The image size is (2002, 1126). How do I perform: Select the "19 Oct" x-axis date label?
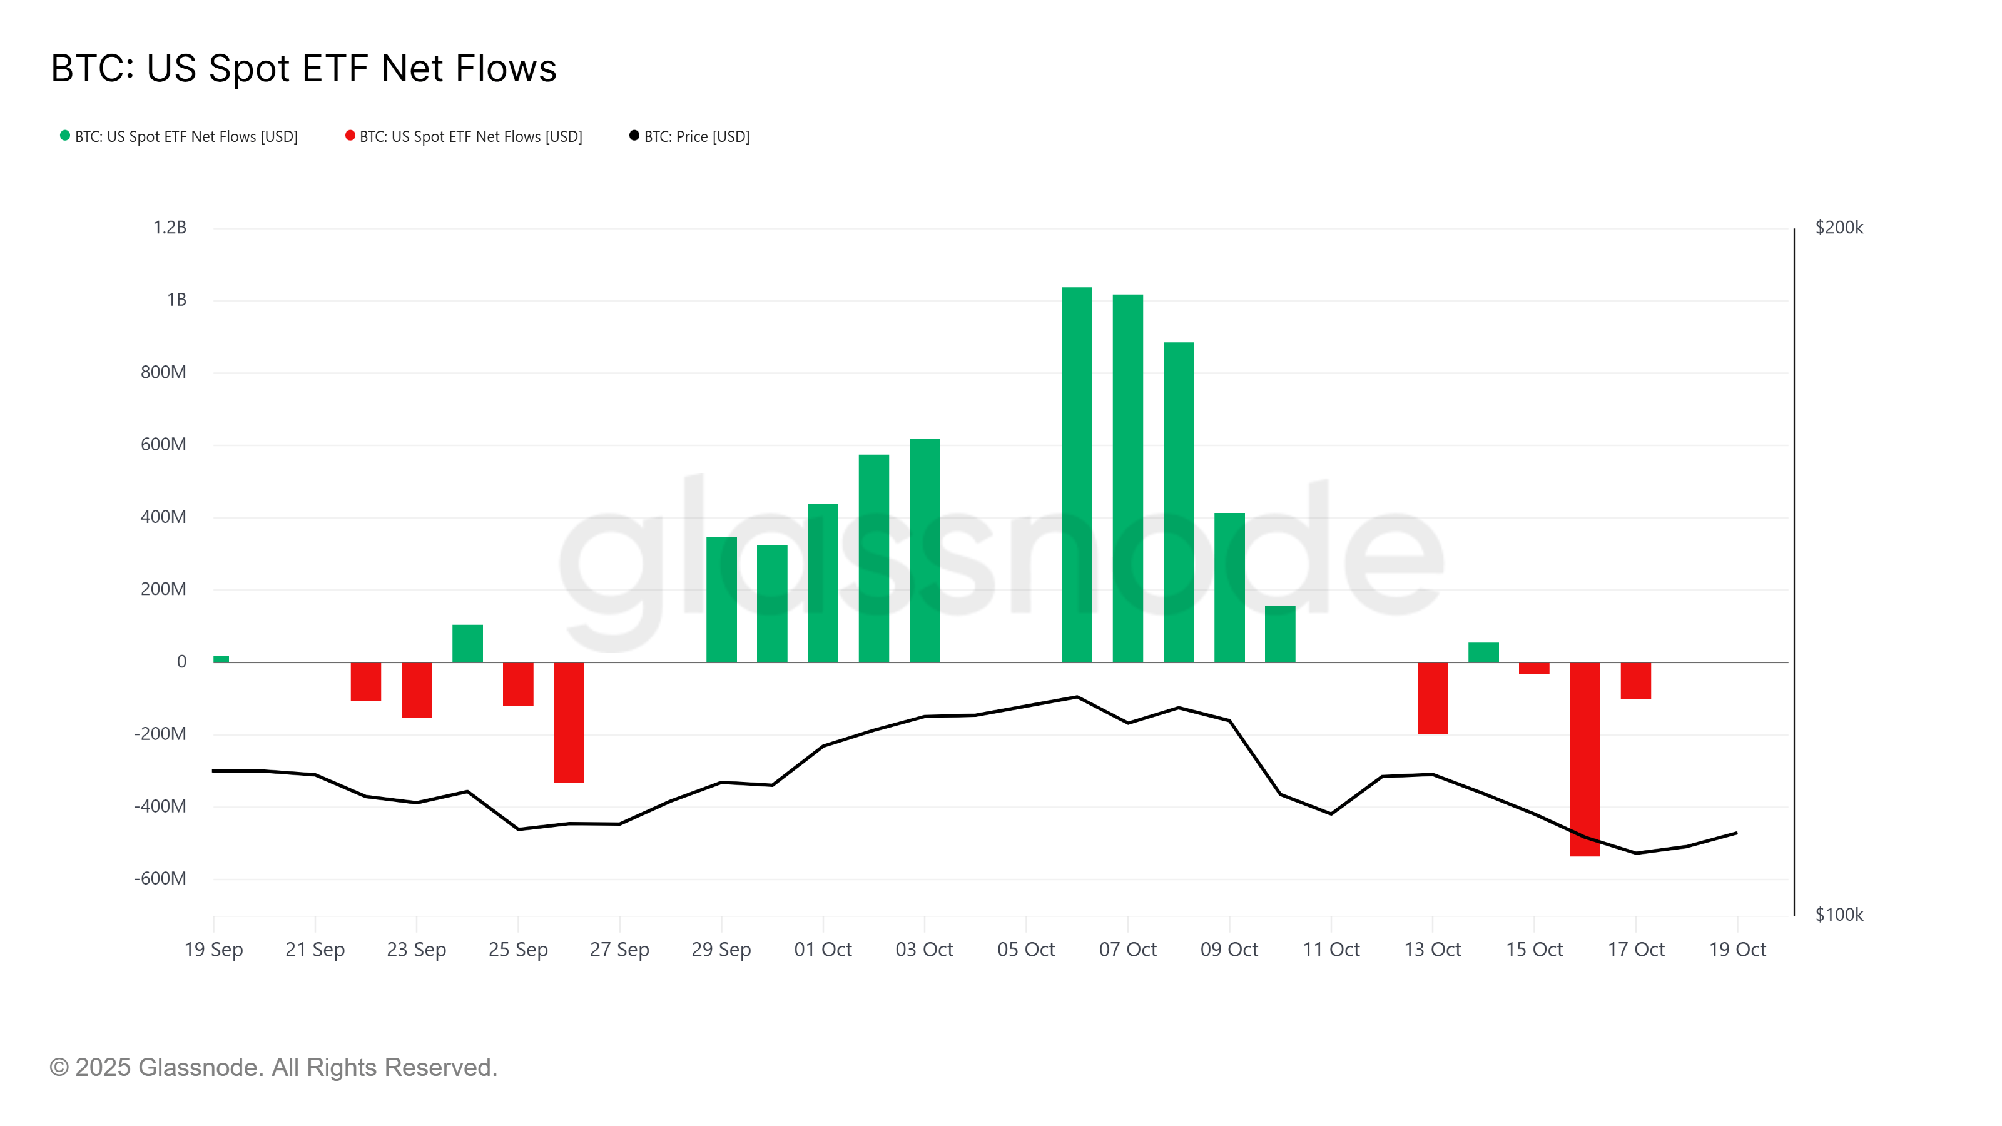[1737, 950]
